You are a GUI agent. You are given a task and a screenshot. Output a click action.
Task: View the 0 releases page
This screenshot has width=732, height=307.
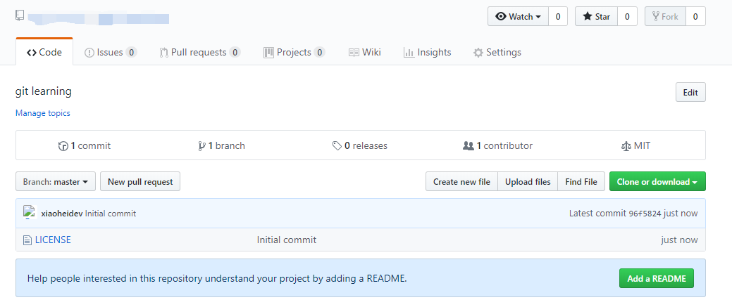(x=359, y=146)
